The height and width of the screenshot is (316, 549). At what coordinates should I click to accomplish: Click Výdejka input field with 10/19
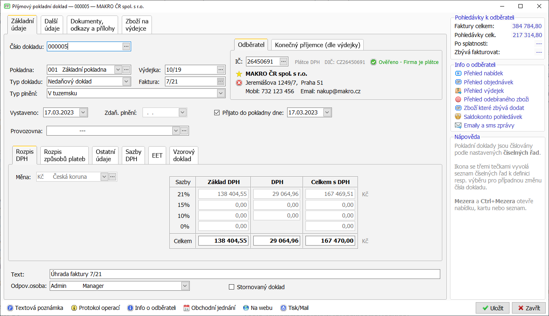pyautogui.click(x=191, y=70)
